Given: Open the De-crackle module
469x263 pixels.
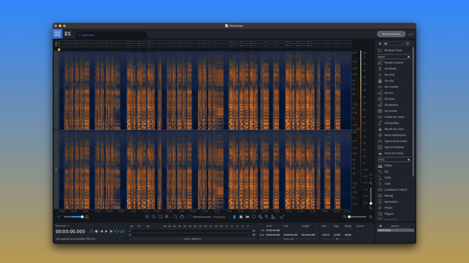Looking at the screenshot, I should [394, 87].
